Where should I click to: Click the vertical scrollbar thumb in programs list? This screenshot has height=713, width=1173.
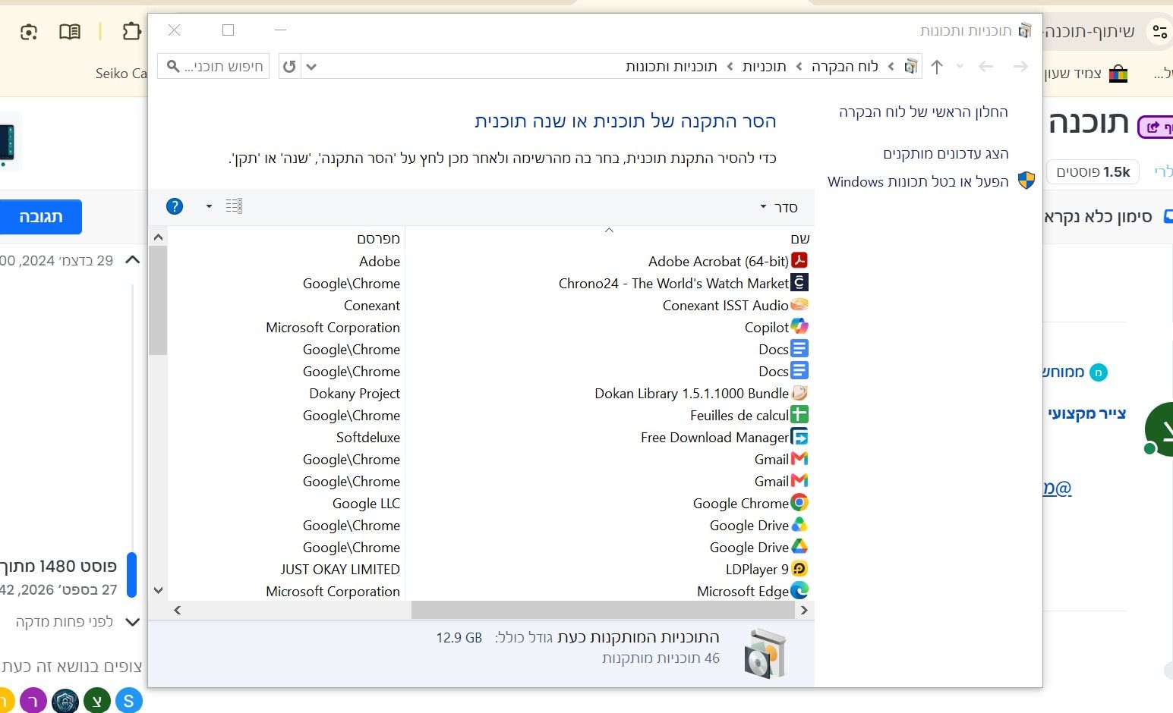(x=158, y=300)
